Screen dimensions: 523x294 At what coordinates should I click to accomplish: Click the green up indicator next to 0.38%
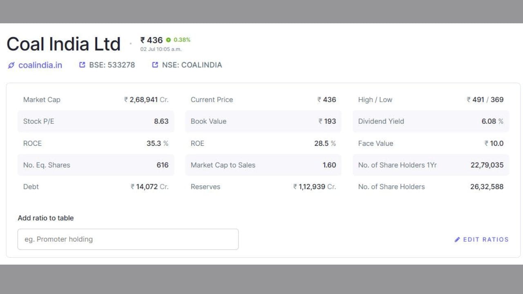[x=168, y=40]
